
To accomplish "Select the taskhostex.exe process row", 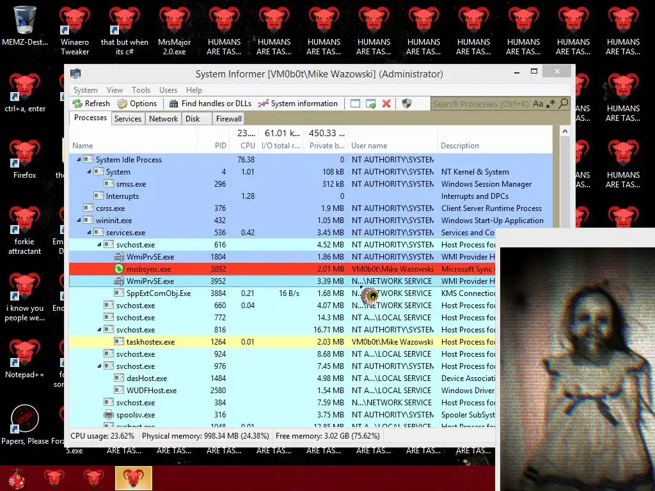I will click(282, 341).
